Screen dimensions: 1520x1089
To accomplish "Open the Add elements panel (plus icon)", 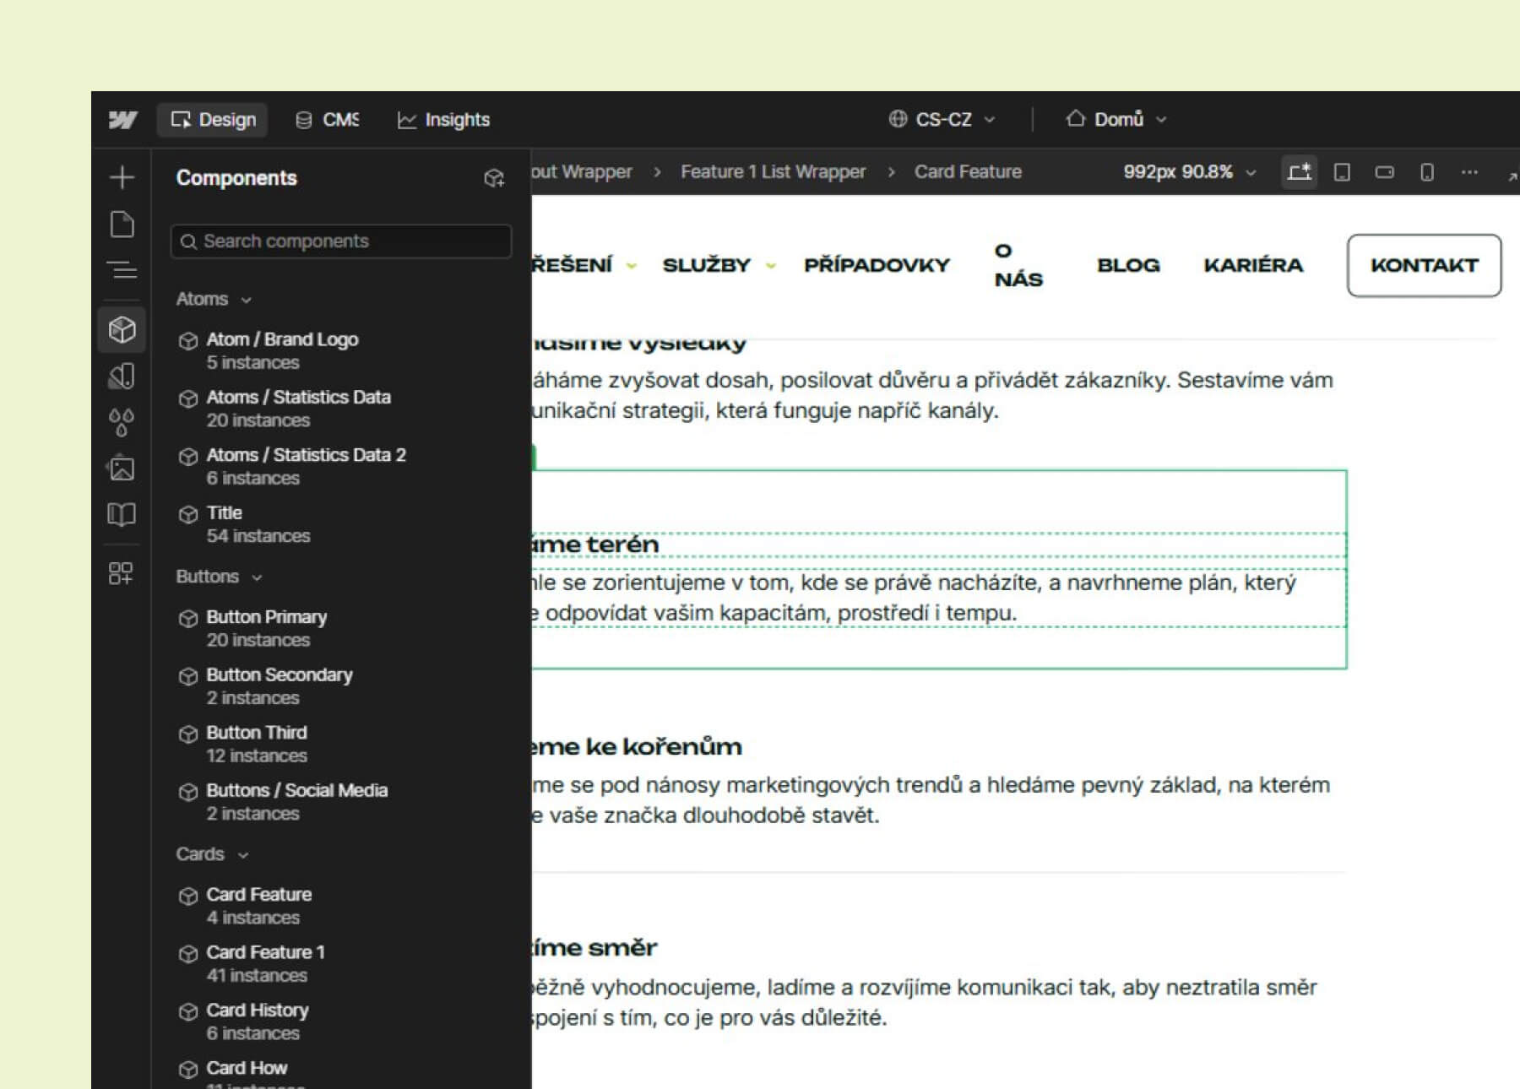I will 122,177.
